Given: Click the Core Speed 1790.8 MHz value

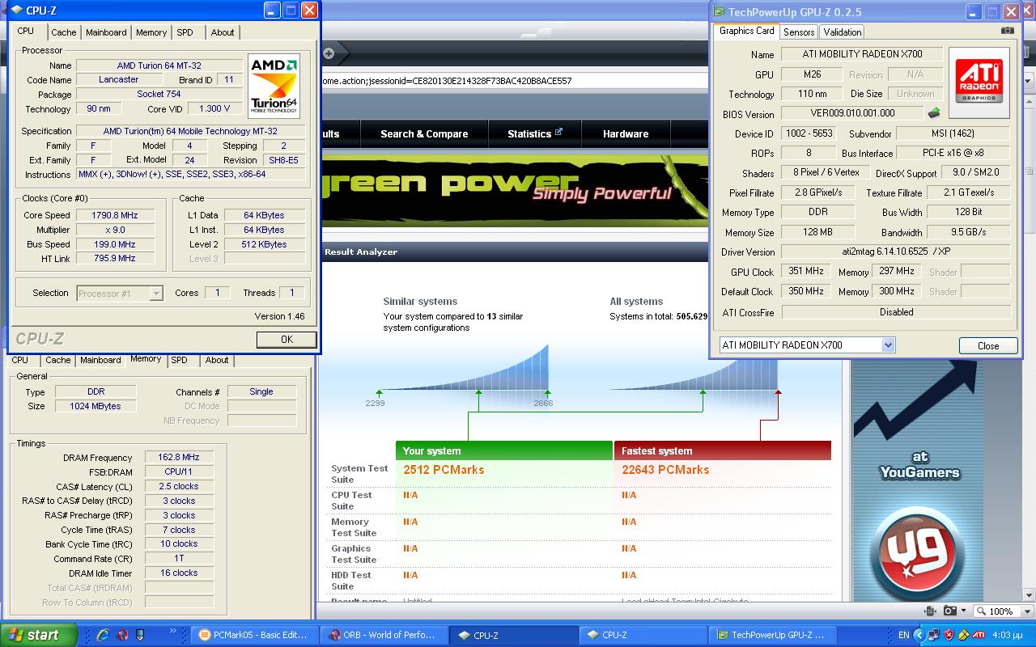Looking at the screenshot, I should 116,215.
